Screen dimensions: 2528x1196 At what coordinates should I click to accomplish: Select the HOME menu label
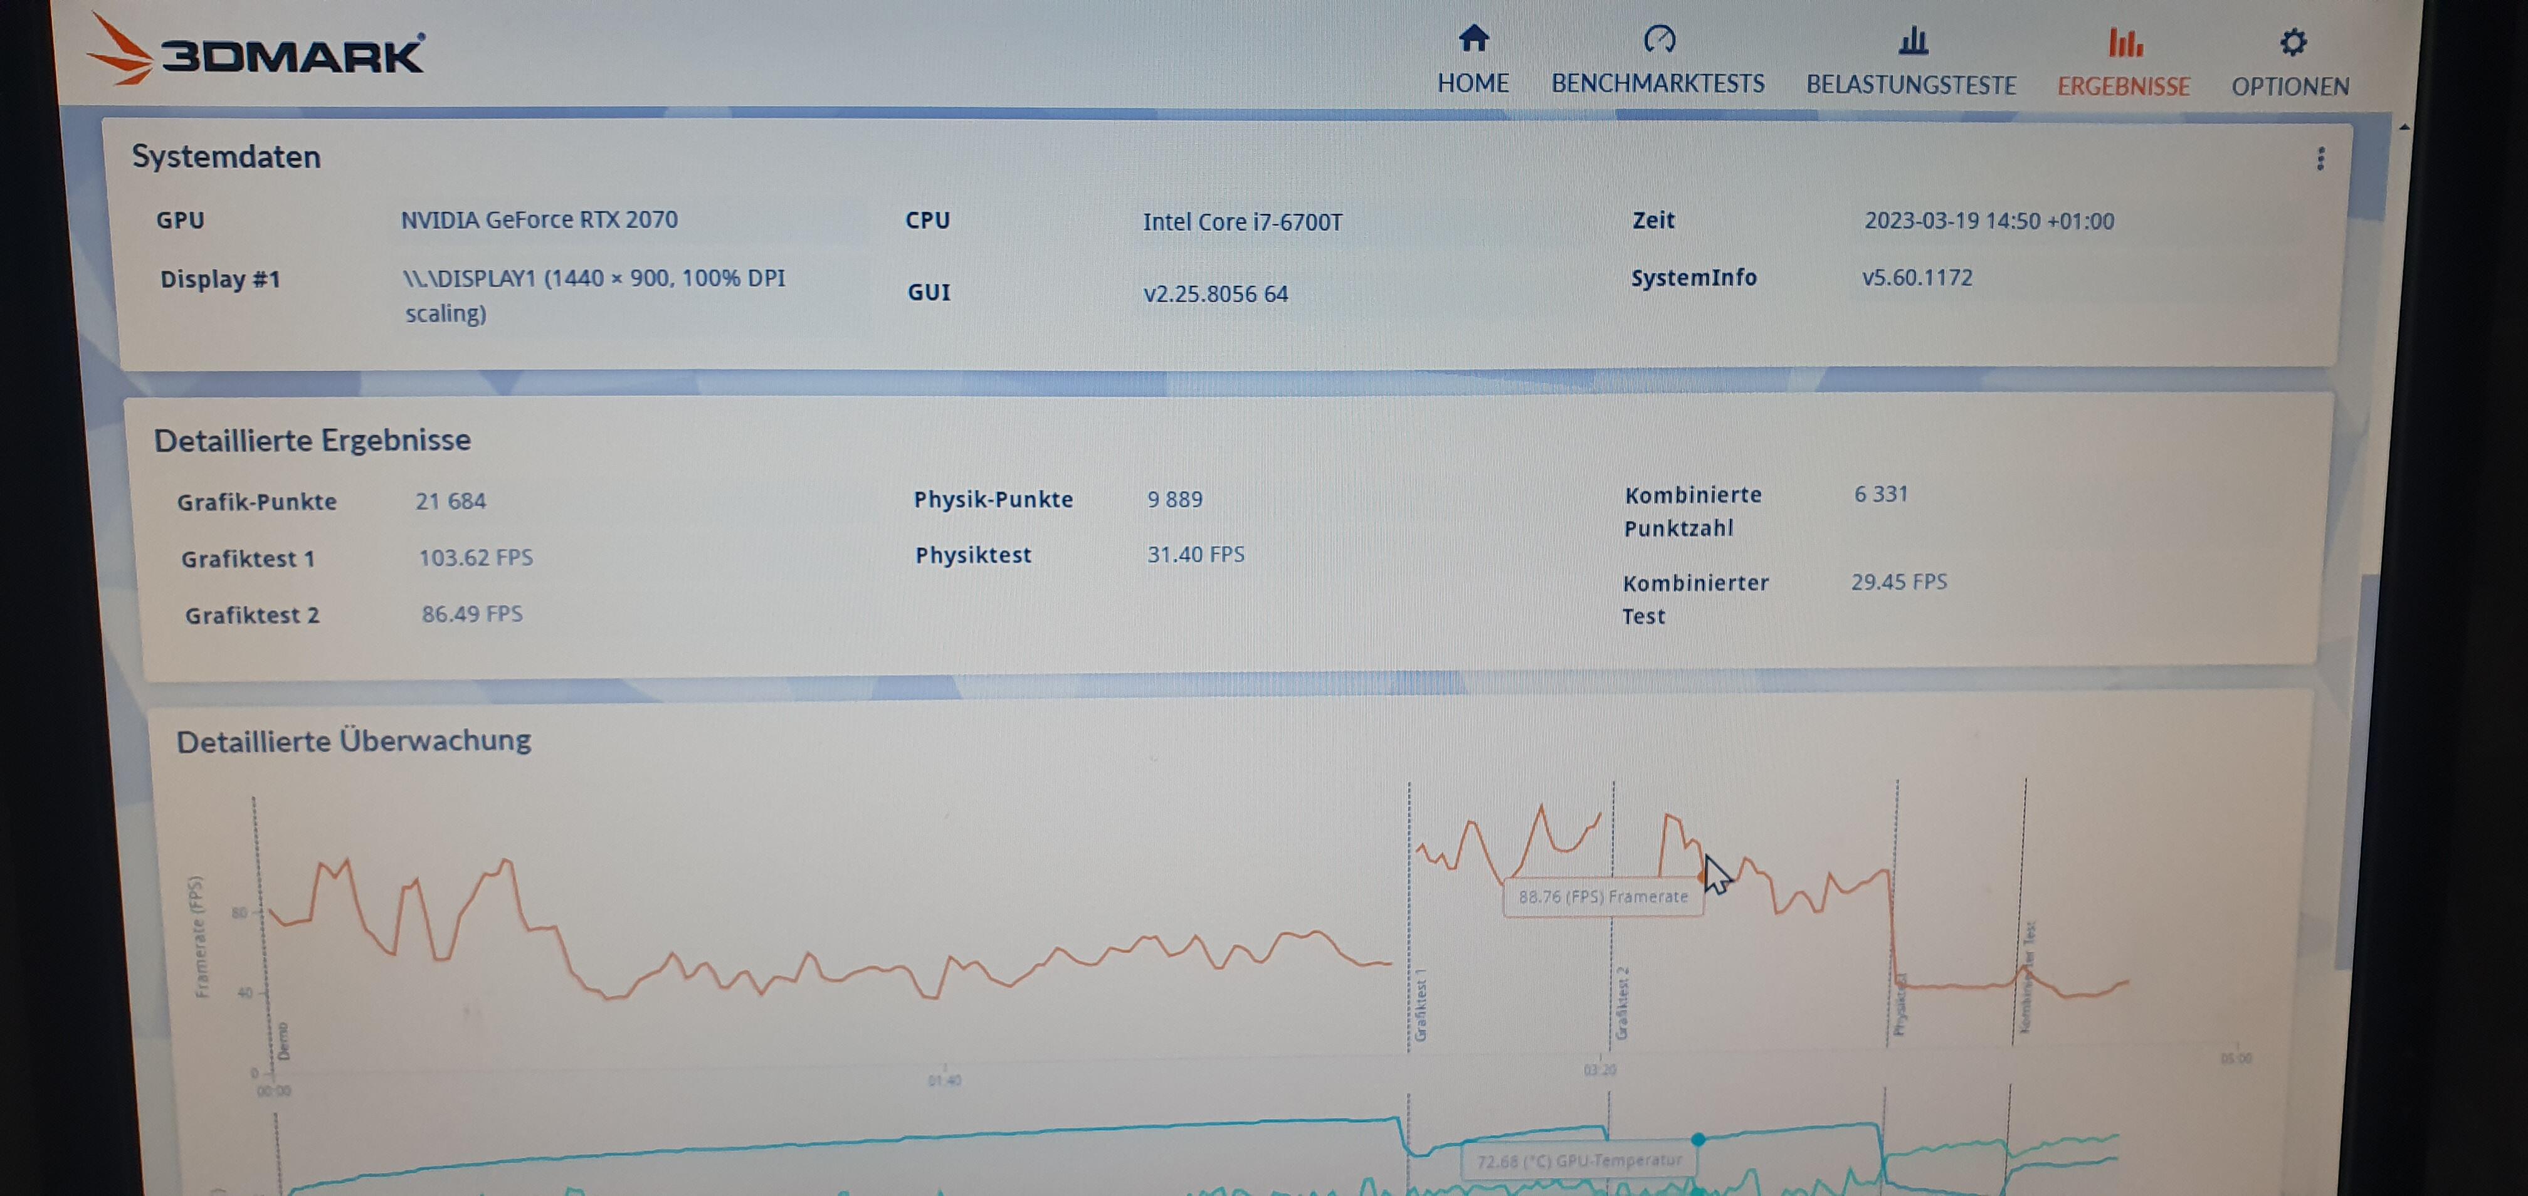1473,83
